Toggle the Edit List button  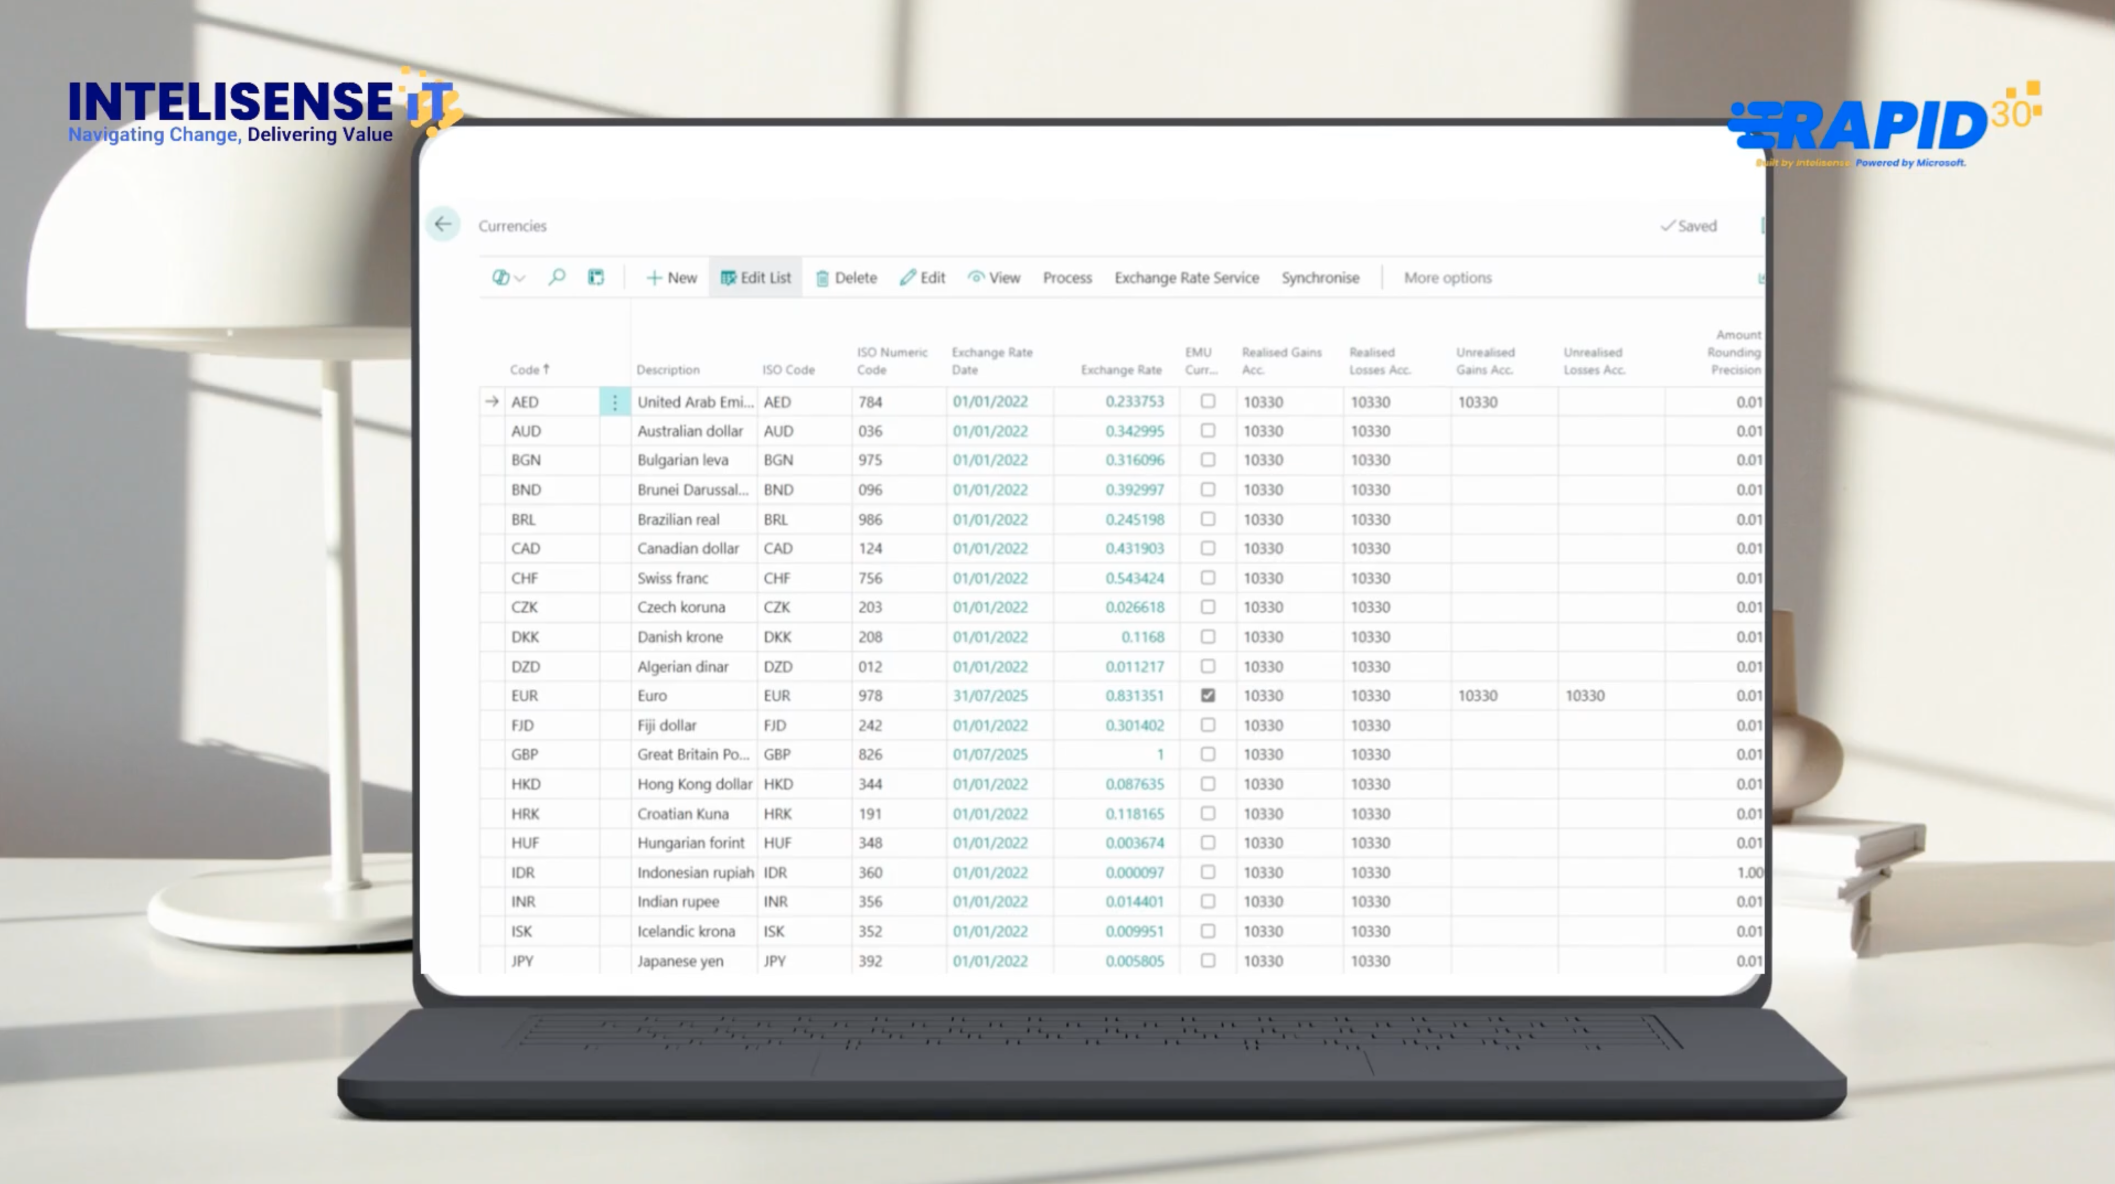click(755, 277)
